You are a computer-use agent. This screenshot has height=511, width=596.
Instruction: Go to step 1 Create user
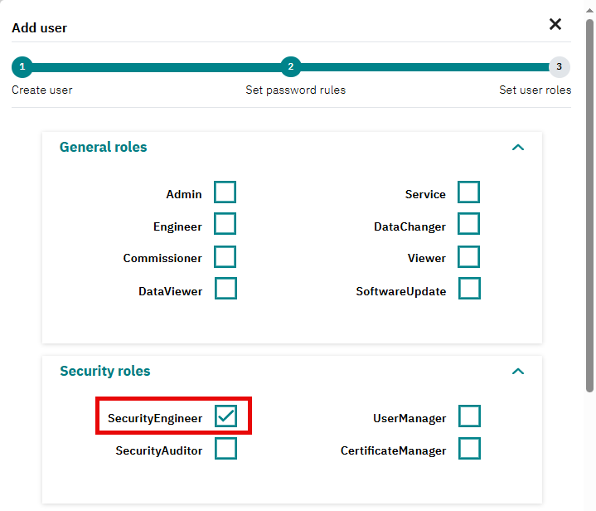coord(22,67)
